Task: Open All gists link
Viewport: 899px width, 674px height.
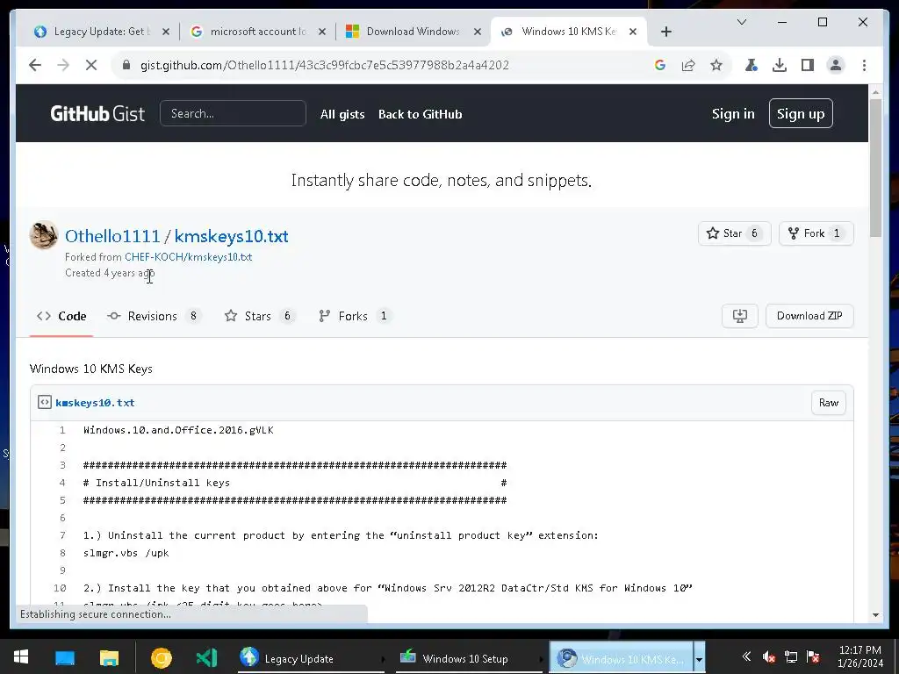Action: pos(342,114)
